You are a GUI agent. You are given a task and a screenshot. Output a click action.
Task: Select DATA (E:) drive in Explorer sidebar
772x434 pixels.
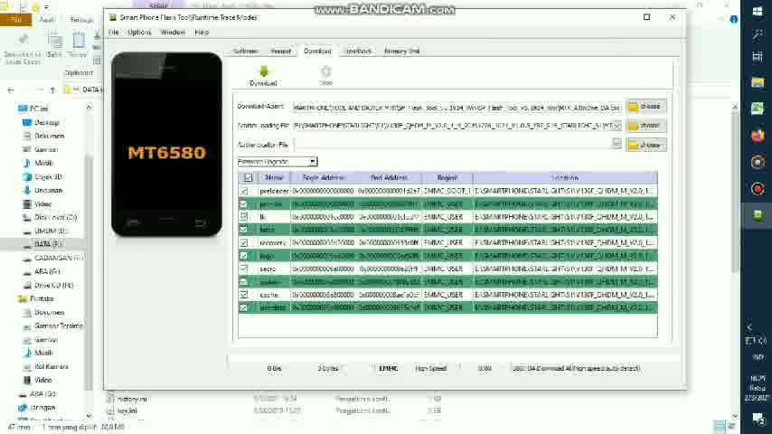tap(48, 243)
